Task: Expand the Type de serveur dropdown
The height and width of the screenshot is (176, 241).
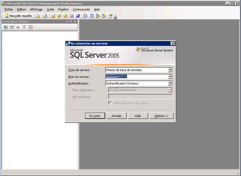Action: point(170,70)
